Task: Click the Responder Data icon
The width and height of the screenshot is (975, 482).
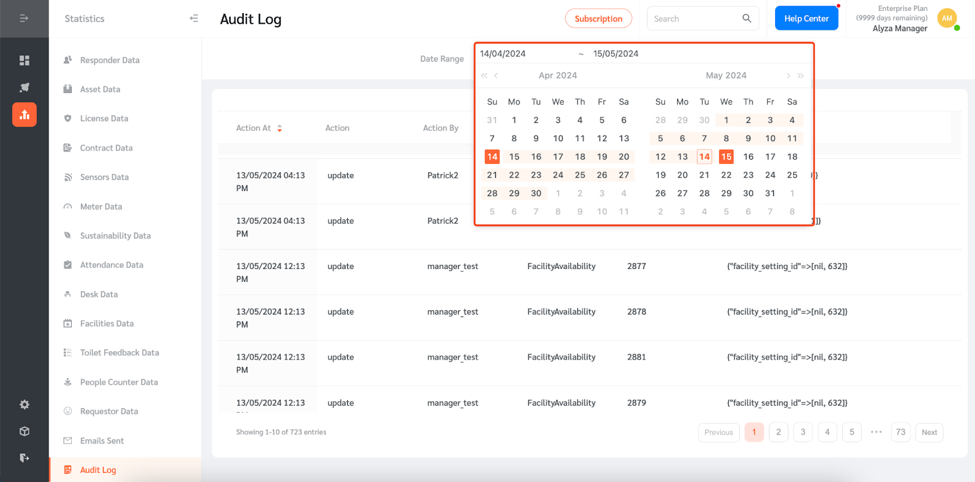Action: point(68,60)
